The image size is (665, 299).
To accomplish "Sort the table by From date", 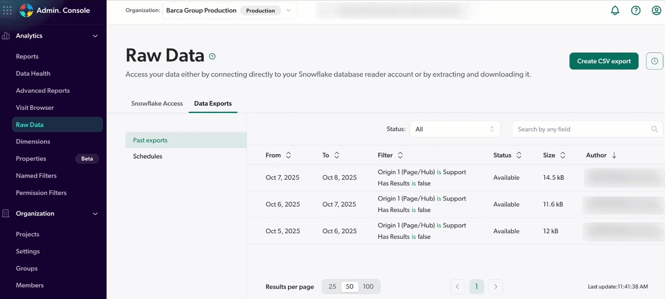I will [288, 155].
